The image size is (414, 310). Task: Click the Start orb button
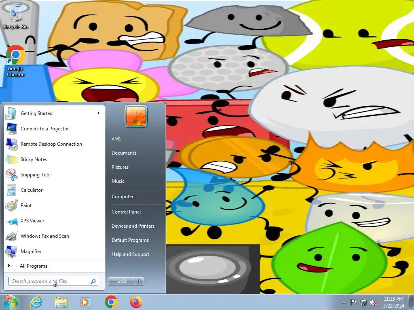pyautogui.click(x=11, y=302)
